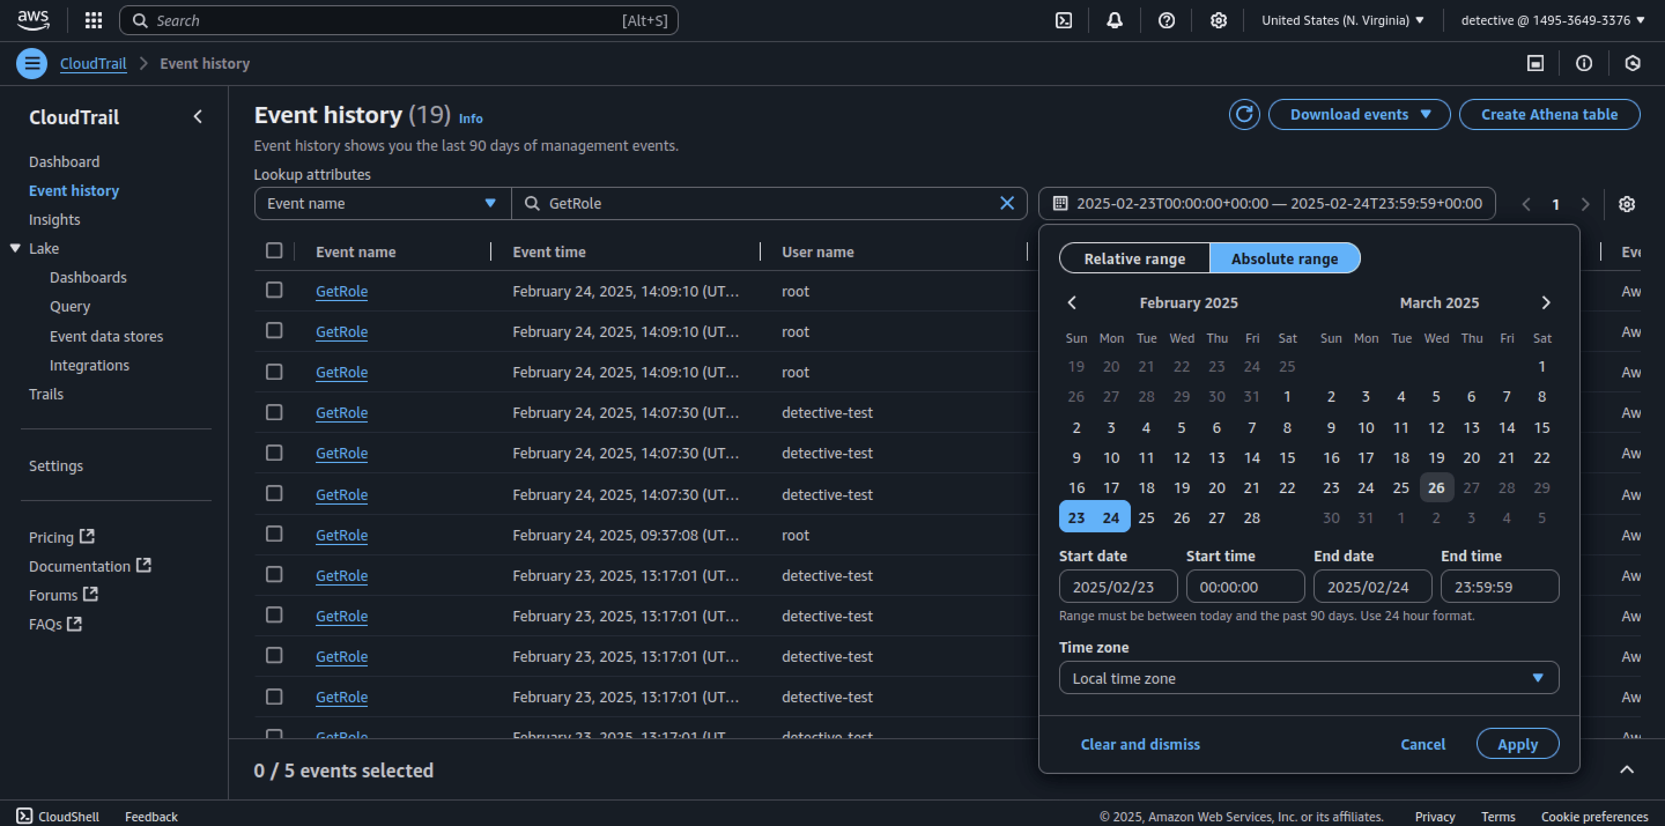
Task: Go to next results page
Action: 1585,204
